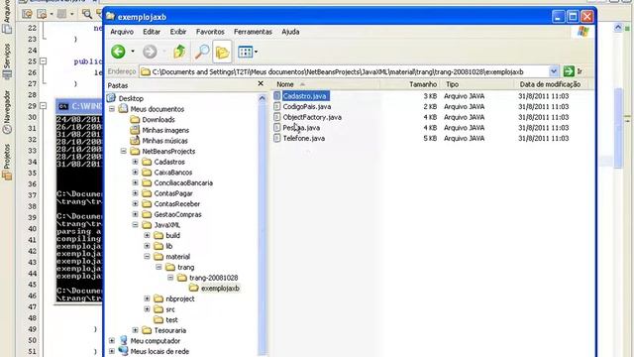Screen dimensions: 634x357
Task: Select the trang-20081028 folder in tree
Action: (214, 278)
